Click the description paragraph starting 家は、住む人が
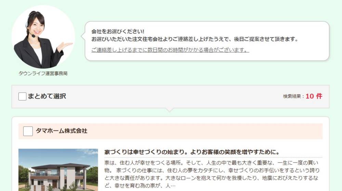The width and height of the screenshot is (342, 191). (x=212, y=174)
